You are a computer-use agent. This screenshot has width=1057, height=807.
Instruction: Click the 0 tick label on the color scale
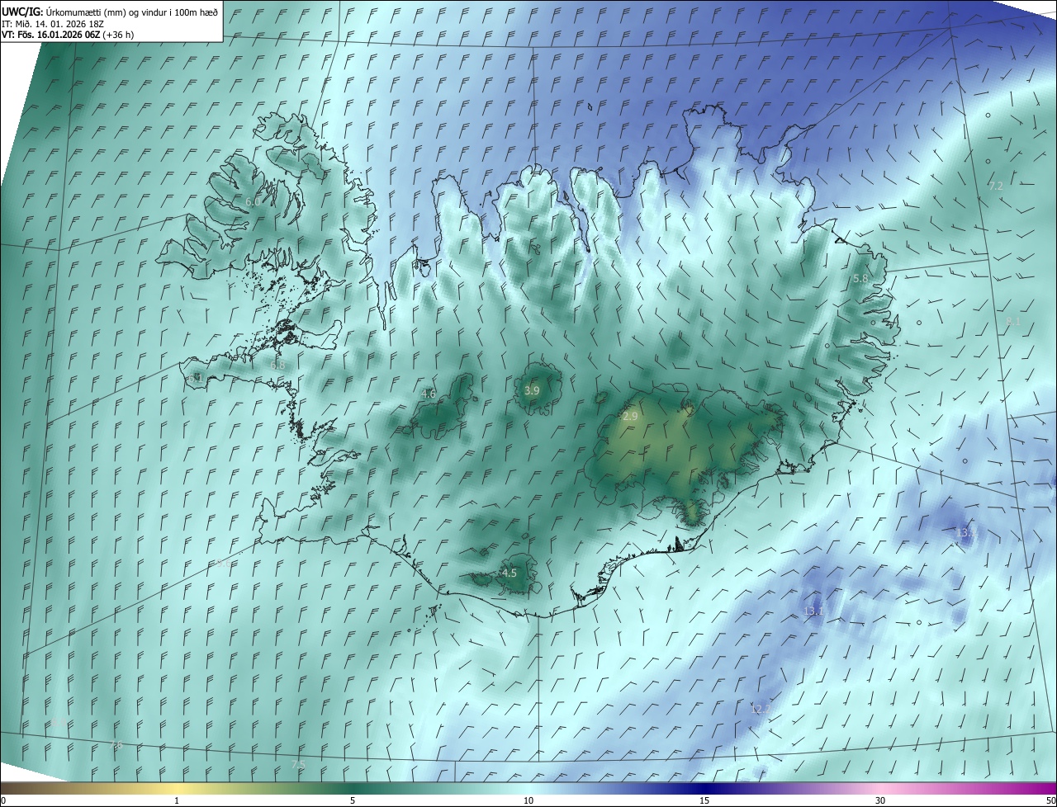coord(3,801)
